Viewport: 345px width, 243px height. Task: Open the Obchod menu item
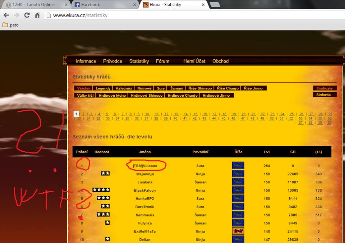(220, 61)
